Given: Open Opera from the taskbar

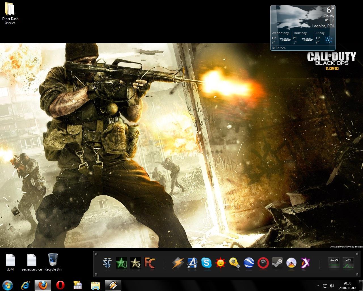Looking at the screenshot, I should point(60,285).
